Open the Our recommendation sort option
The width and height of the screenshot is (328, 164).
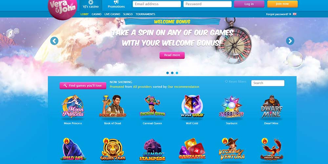[x=183, y=87]
